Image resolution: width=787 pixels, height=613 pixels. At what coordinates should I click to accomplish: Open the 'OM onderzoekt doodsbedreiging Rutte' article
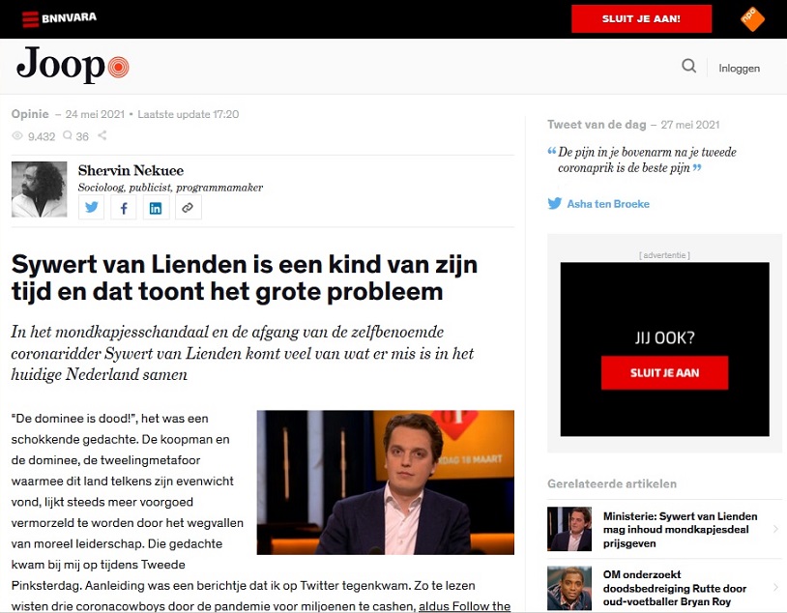coord(674,588)
